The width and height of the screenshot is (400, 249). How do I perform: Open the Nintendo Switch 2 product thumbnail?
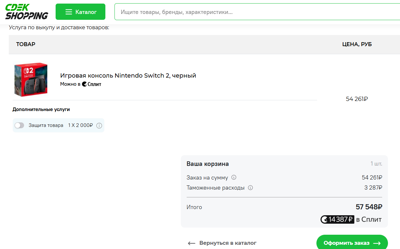(31, 80)
